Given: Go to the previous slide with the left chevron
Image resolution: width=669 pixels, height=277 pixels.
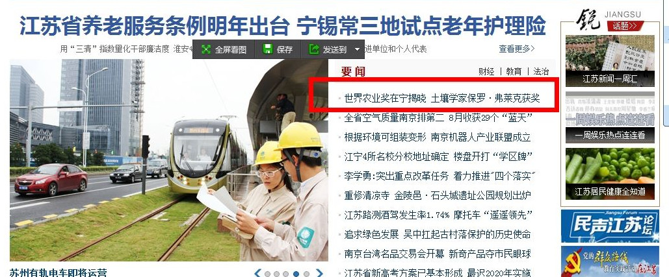Looking at the screenshot, I should (257, 274).
